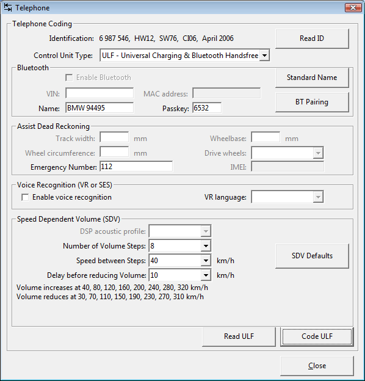Click into the Bluetooth Name field

click(x=99, y=107)
